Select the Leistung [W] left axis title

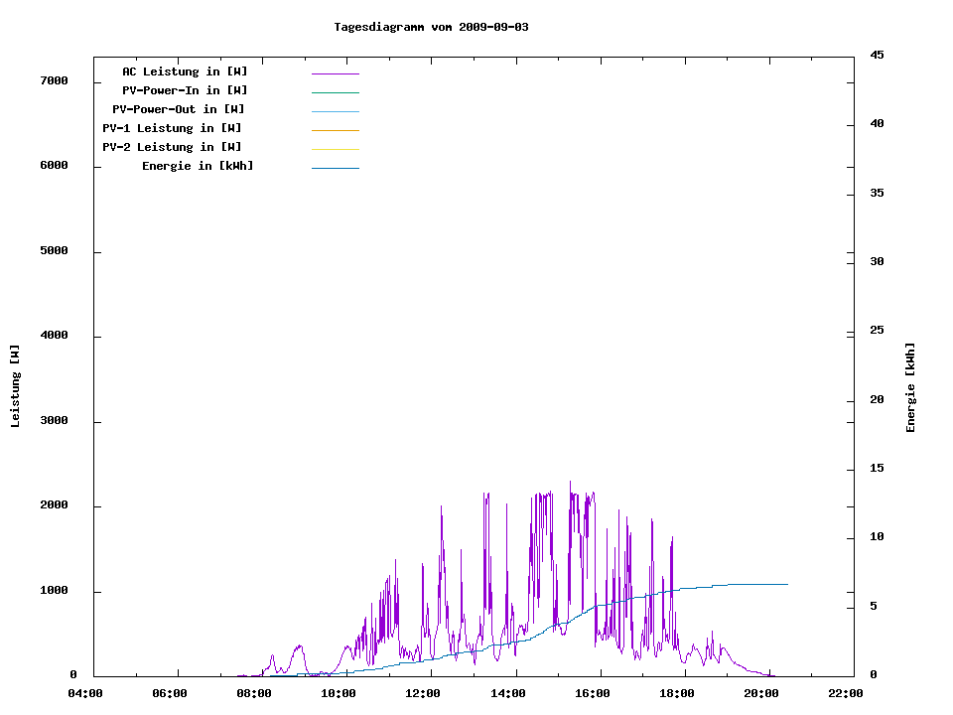[15, 386]
